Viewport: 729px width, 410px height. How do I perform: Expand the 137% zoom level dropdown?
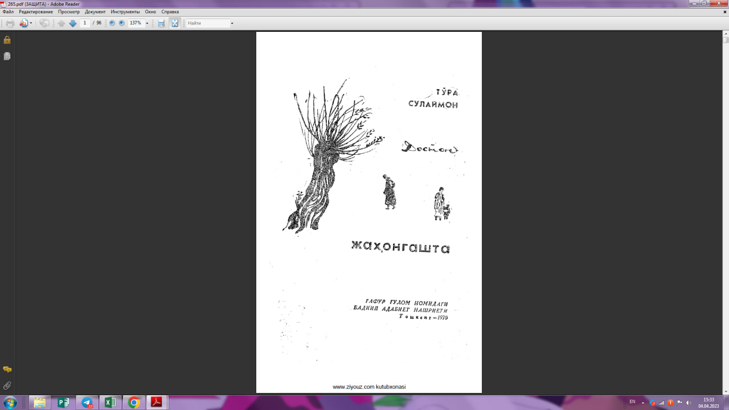pos(147,23)
